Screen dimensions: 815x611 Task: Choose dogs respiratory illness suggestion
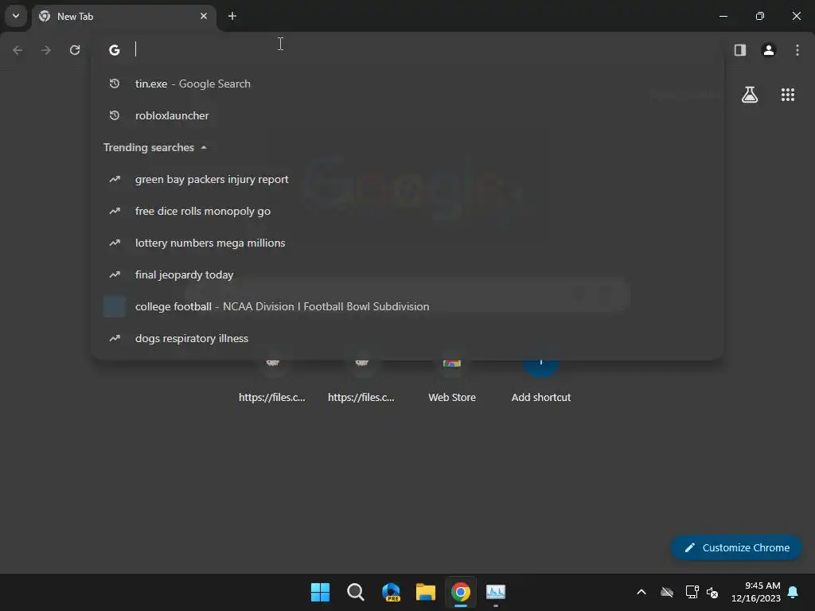tap(407, 338)
